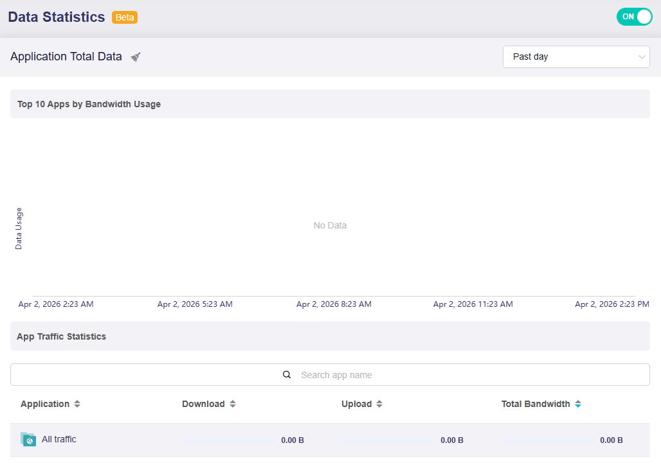Click the magnifier icon in search bar
Screen dimensions: 661x468
[x=287, y=375]
